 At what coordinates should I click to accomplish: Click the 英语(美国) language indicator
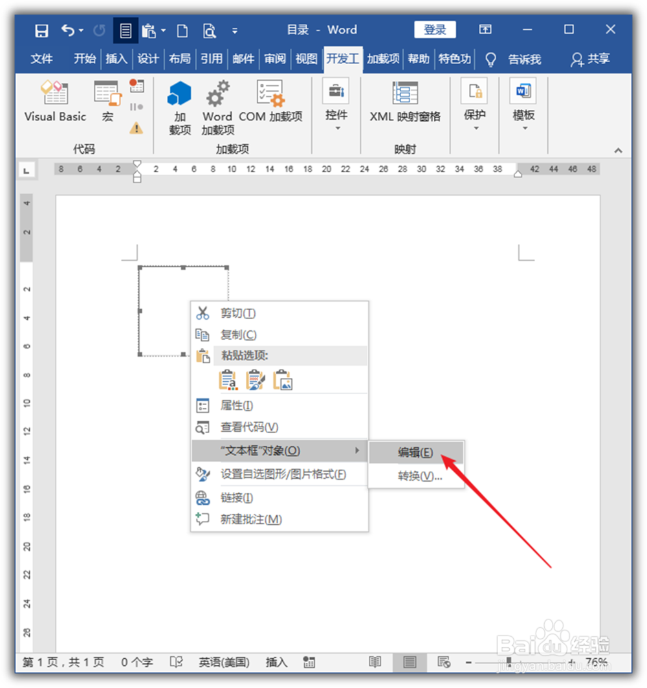[x=224, y=662]
